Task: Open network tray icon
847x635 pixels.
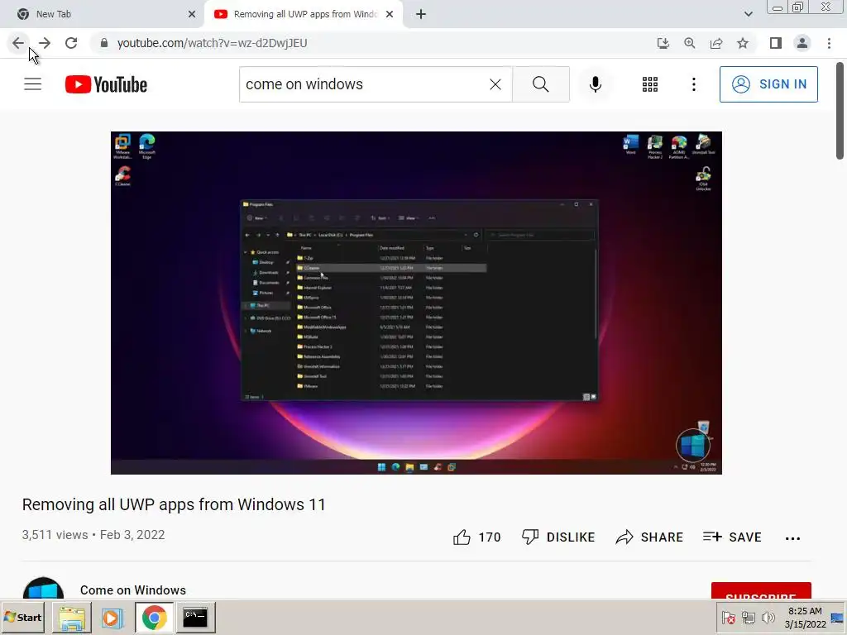Action: tap(748, 618)
